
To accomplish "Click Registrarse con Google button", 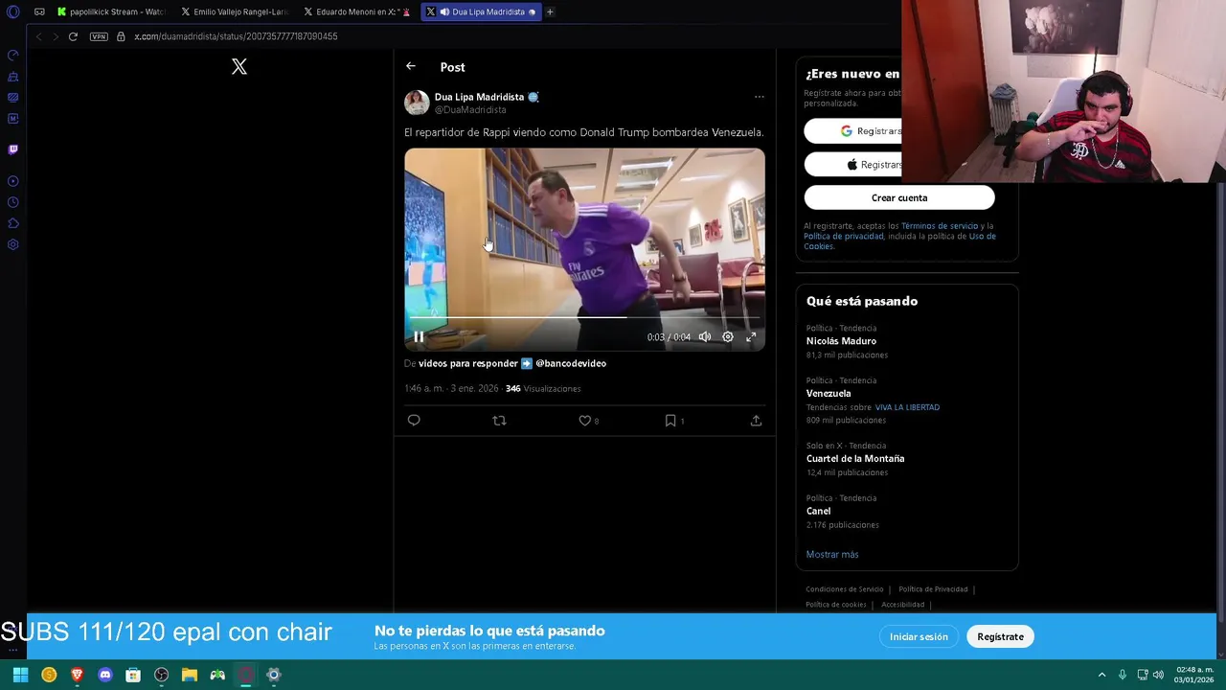I will [x=852, y=131].
